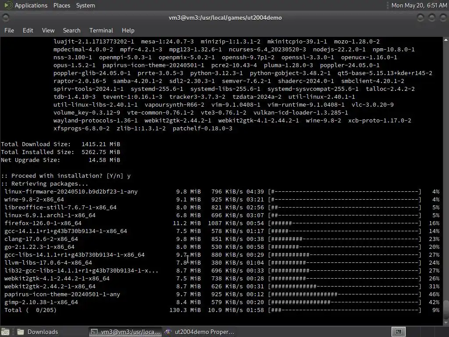Viewport: 449px width, 337px height.
Task: Click the luajit-2.1.1713773202-1 package name
Action: (x=94, y=42)
